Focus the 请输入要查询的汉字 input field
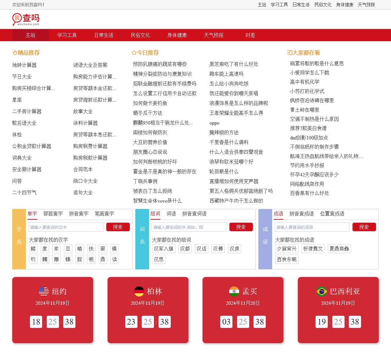 click(x=66, y=227)
